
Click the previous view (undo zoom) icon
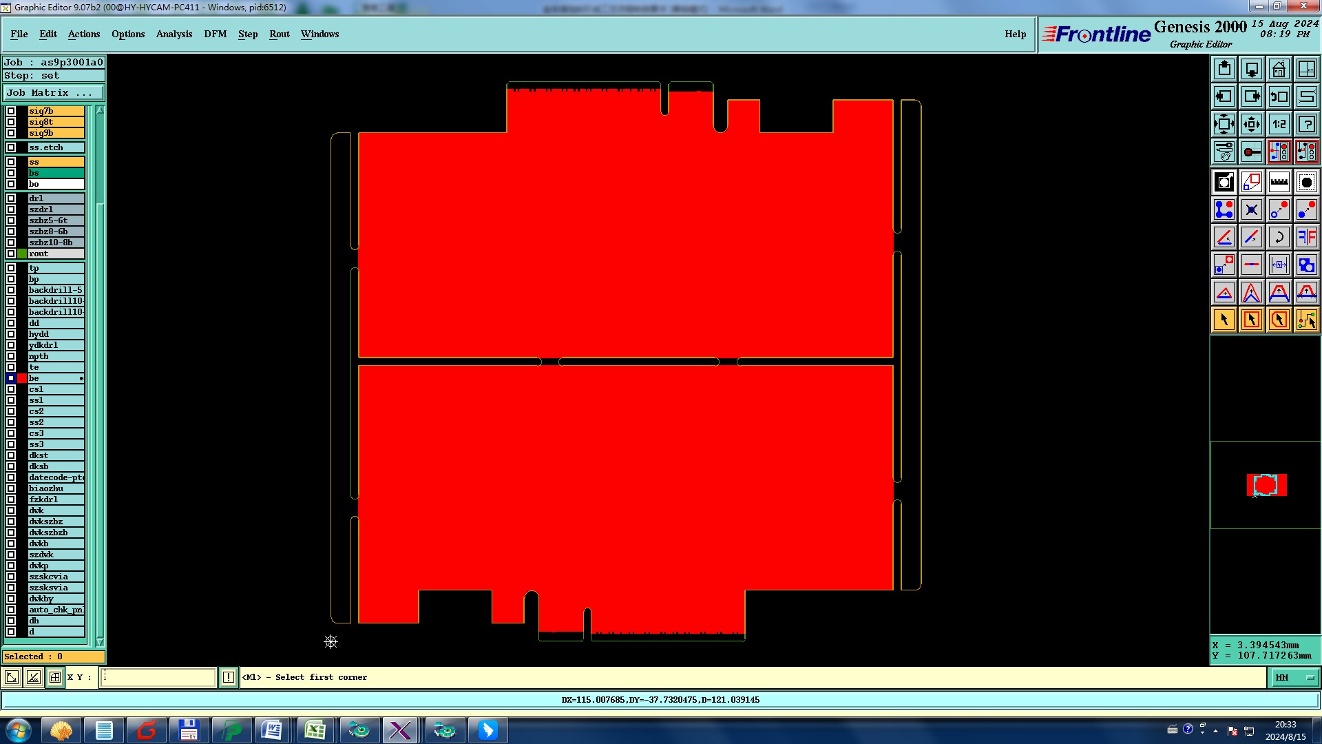[1279, 96]
